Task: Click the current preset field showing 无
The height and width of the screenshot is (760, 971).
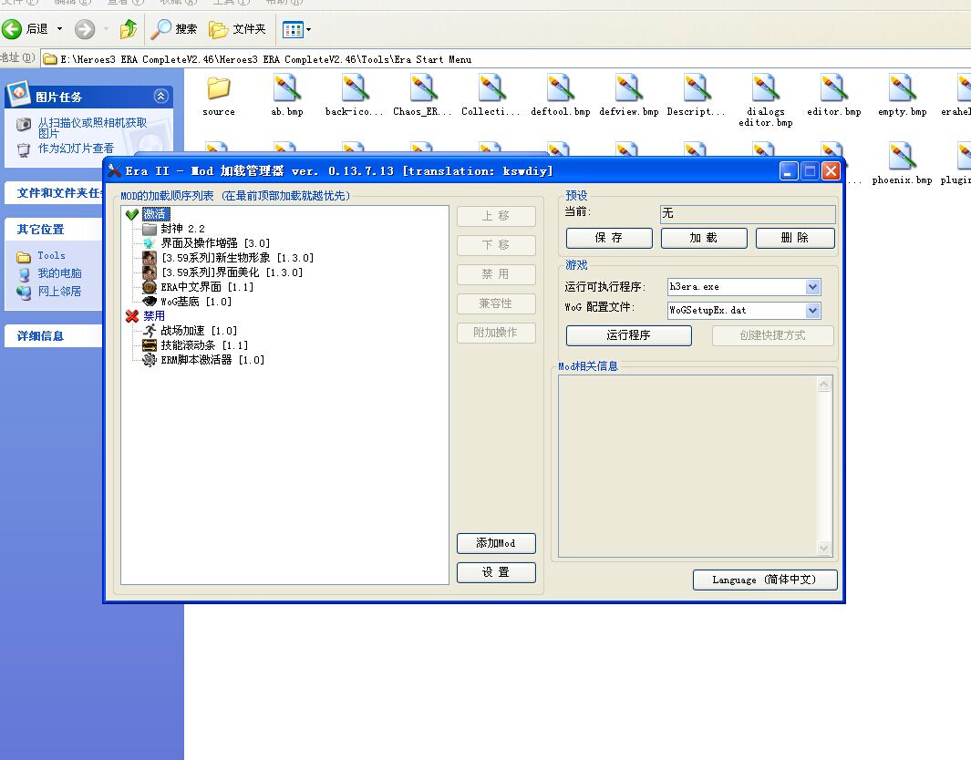Action: click(748, 213)
